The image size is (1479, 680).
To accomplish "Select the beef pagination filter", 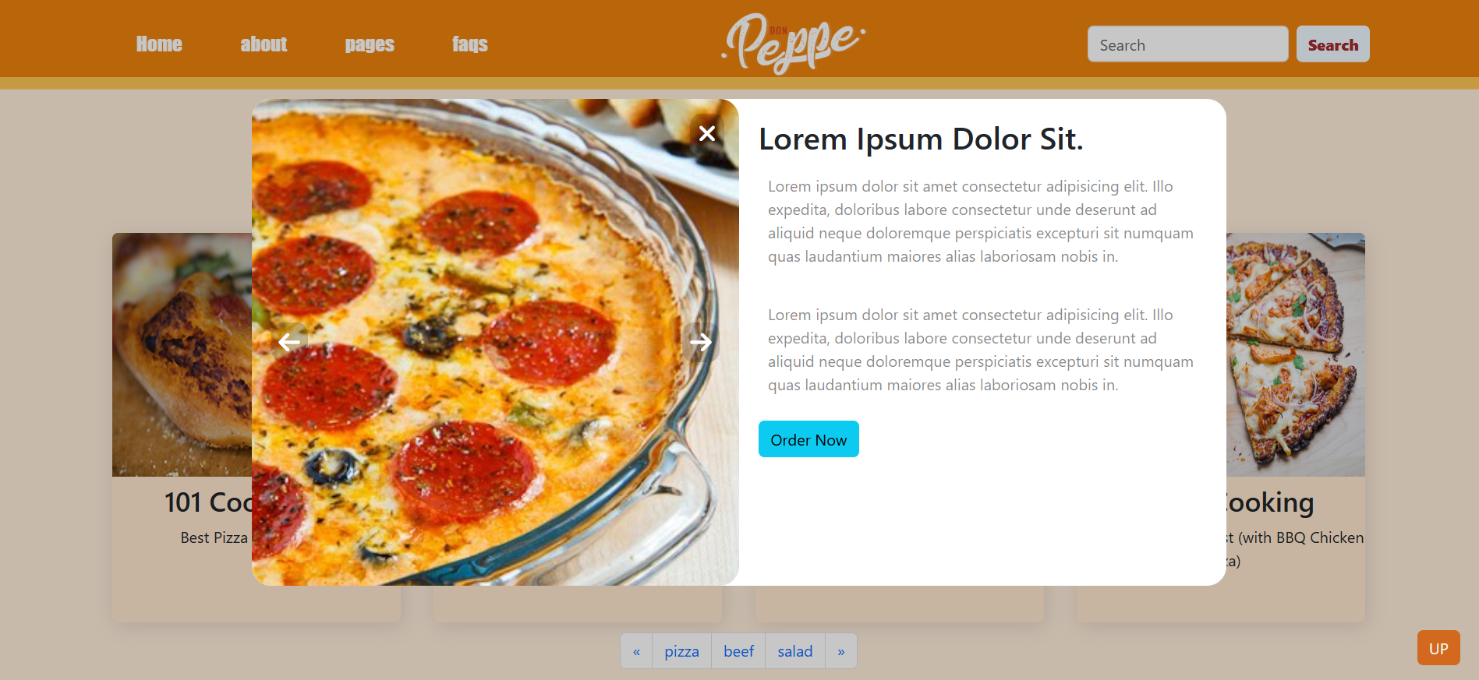I will [738, 651].
